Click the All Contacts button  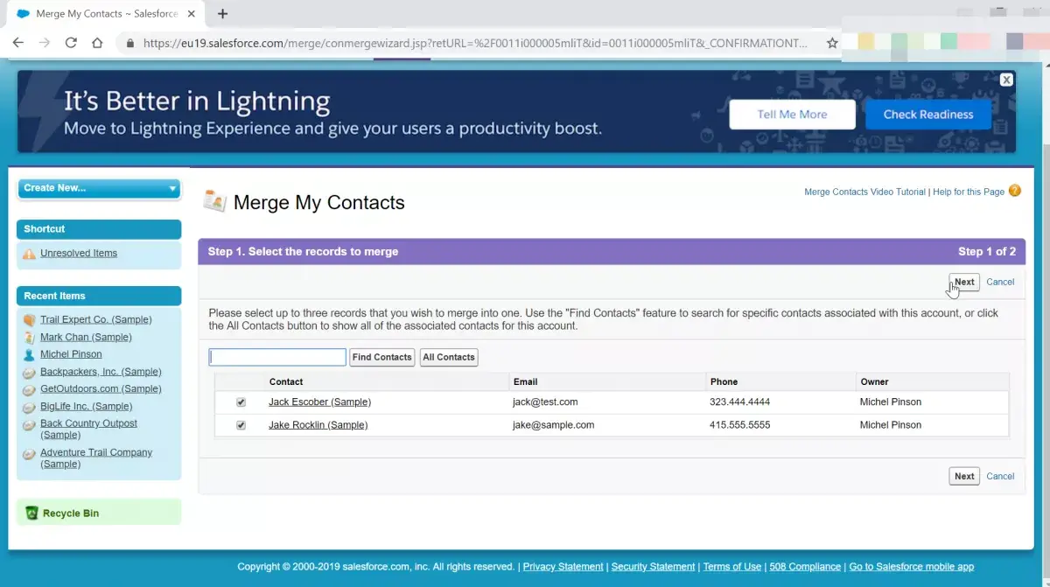[449, 357]
